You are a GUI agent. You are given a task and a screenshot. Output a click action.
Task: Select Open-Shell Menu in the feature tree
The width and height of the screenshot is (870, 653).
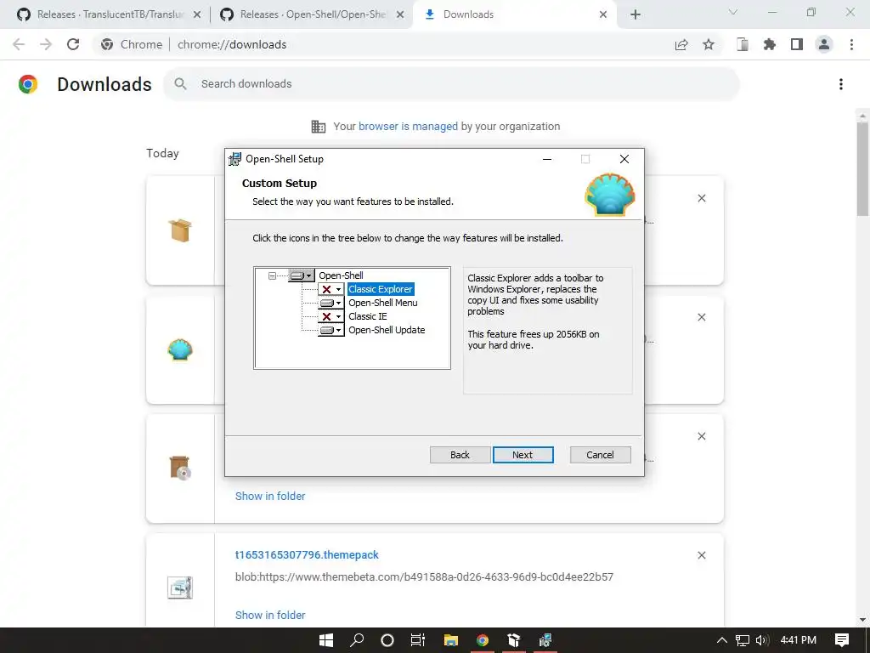coord(383,303)
